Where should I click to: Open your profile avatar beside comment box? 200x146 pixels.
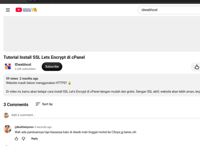[x=6, y=115]
